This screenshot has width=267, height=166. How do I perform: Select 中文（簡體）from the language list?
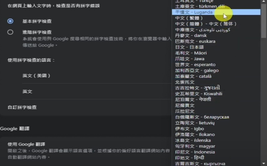[206, 24]
